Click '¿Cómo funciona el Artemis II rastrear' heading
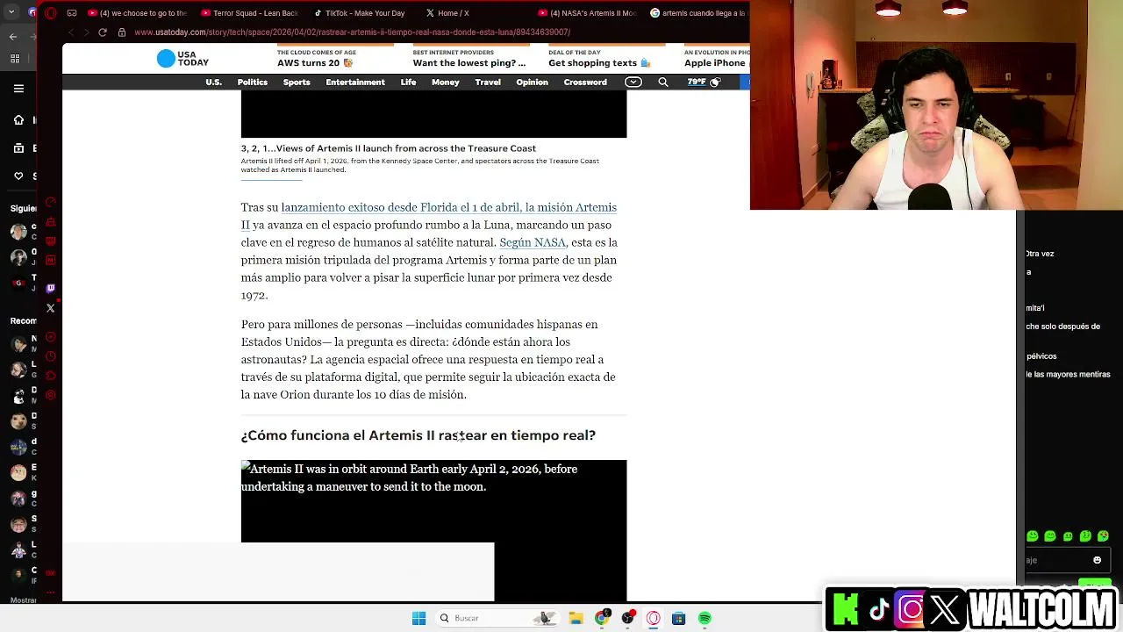The height and width of the screenshot is (632, 1123). coord(418,435)
